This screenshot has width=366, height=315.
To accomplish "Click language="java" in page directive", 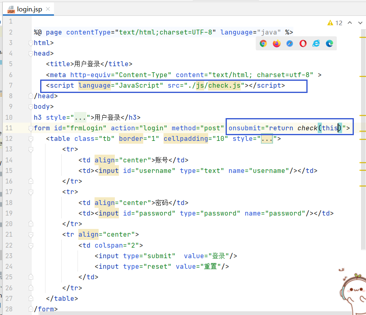I will (251, 32).
